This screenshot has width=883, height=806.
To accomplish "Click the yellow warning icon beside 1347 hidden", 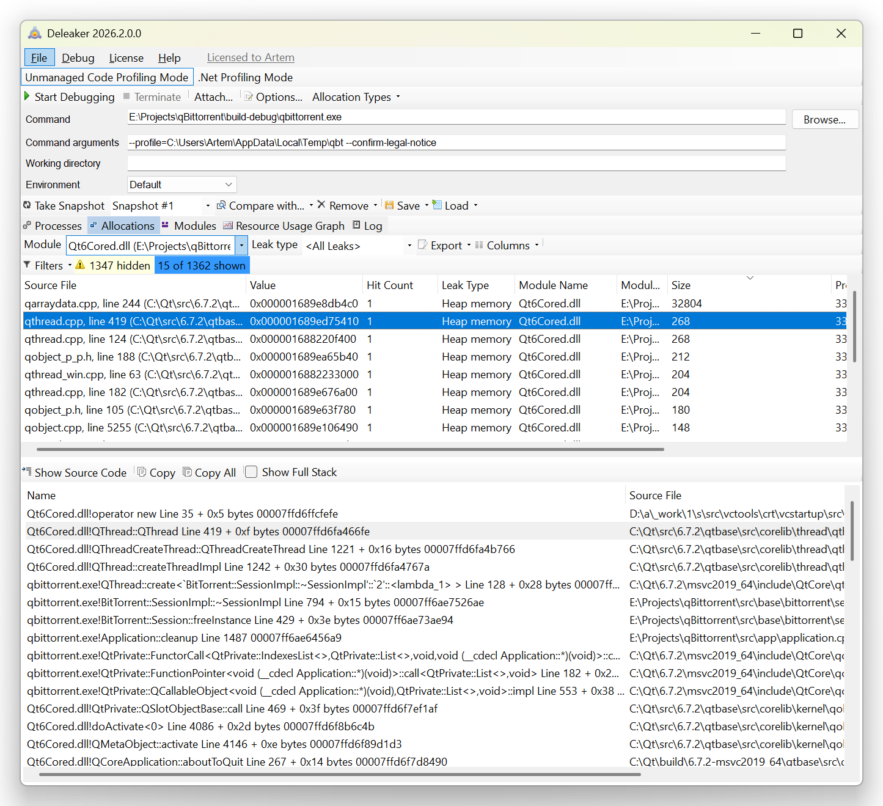I will pyautogui.click(x=80, y=265).
